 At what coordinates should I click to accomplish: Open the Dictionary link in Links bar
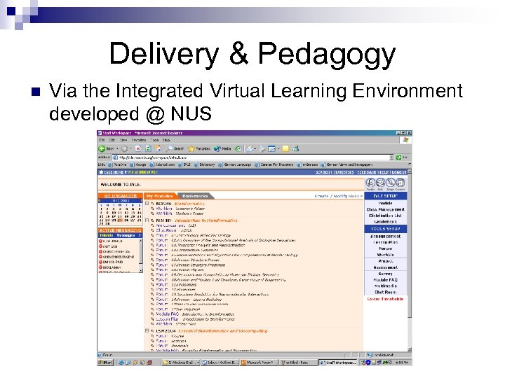pos(205,164)
